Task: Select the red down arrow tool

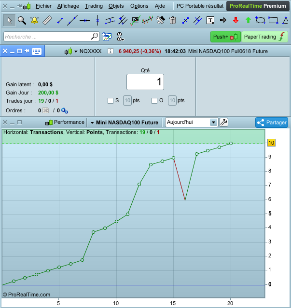Action: pyautogui.click(x=236, y=20)
